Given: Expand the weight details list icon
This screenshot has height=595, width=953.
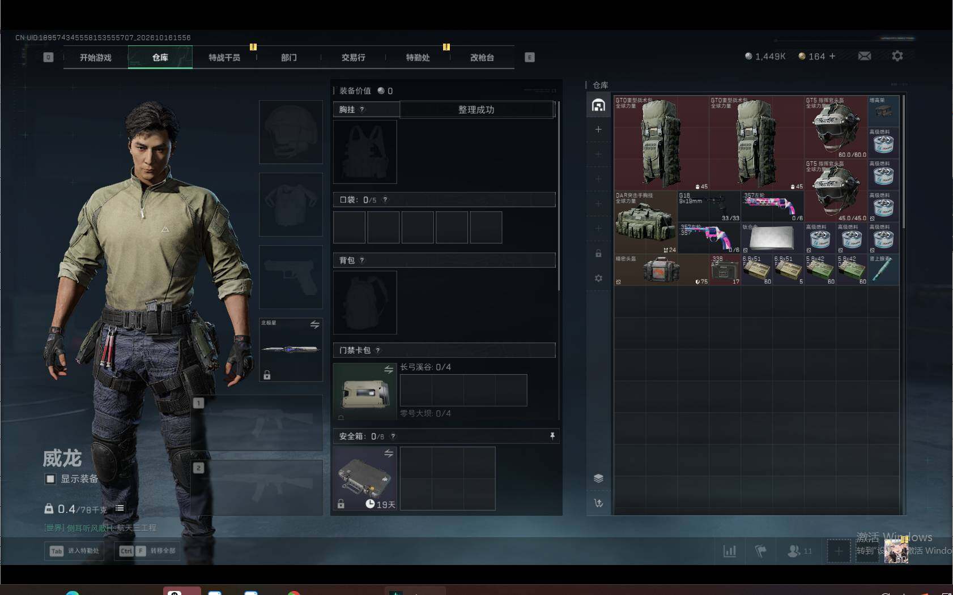Looking at the screenshot, I should coord(120,508).
